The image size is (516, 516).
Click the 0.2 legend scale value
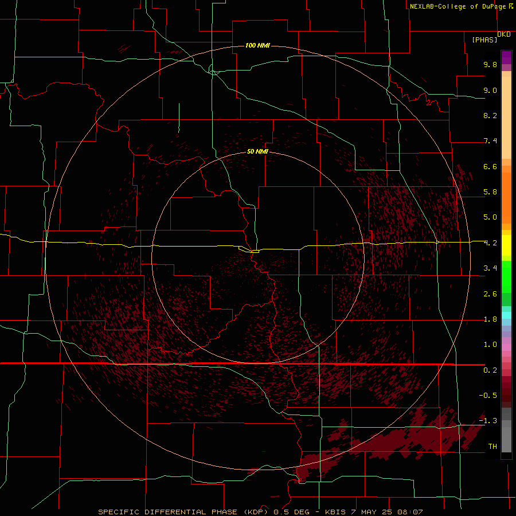click(x=490, y=370)
